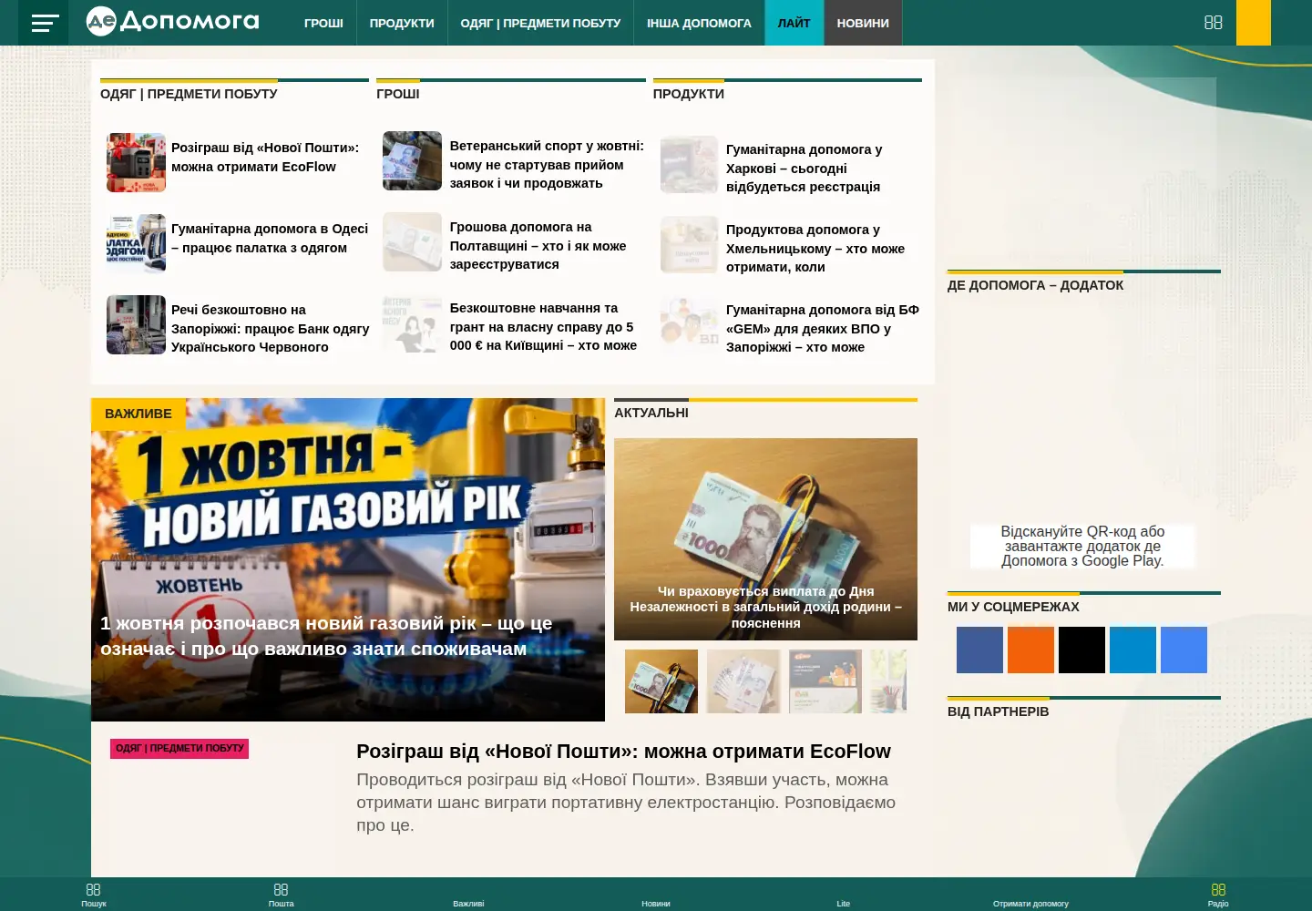Click the ВАЖЛИВЕ label on the banner
This screenshot has width=1312, height=911.
click(138, 414)
